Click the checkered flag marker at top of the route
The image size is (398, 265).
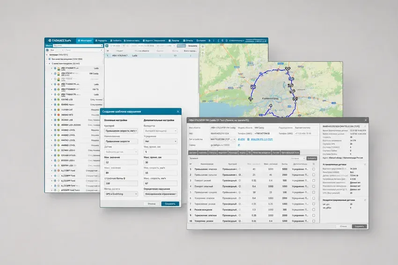287,69
